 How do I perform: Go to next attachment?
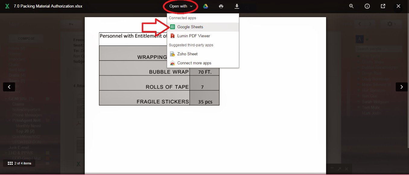[401, 87]
